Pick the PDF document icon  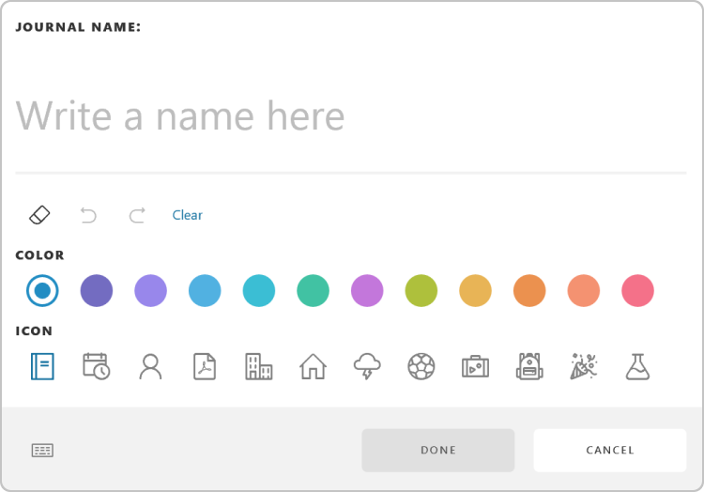click(x=205, y=366)
